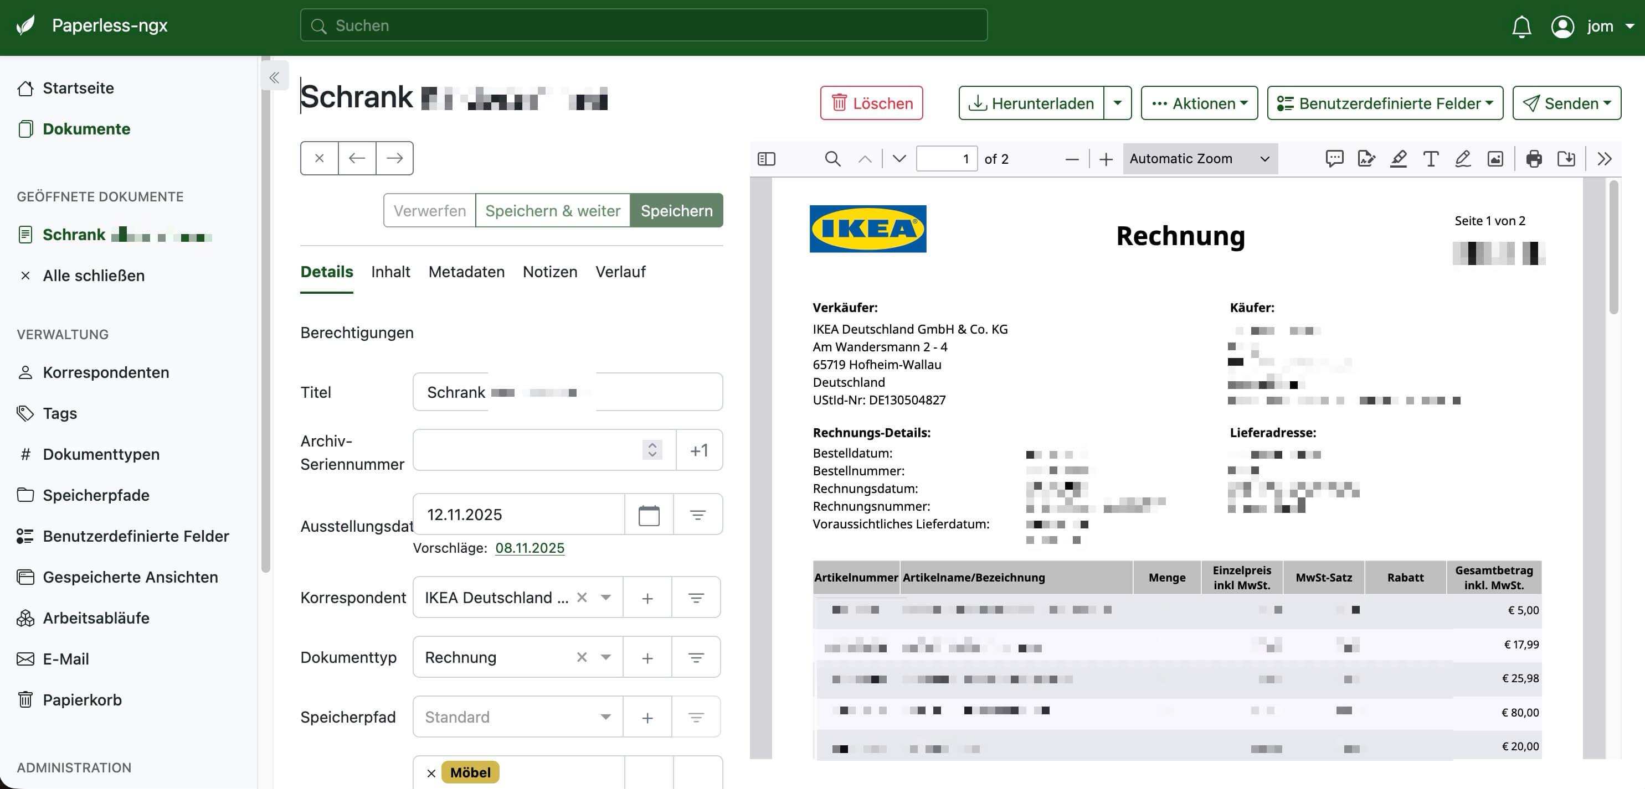This screenshot has height=789, width=1645.
Task: Open the Herunterladen split arrow menu
Action: 1117,103
